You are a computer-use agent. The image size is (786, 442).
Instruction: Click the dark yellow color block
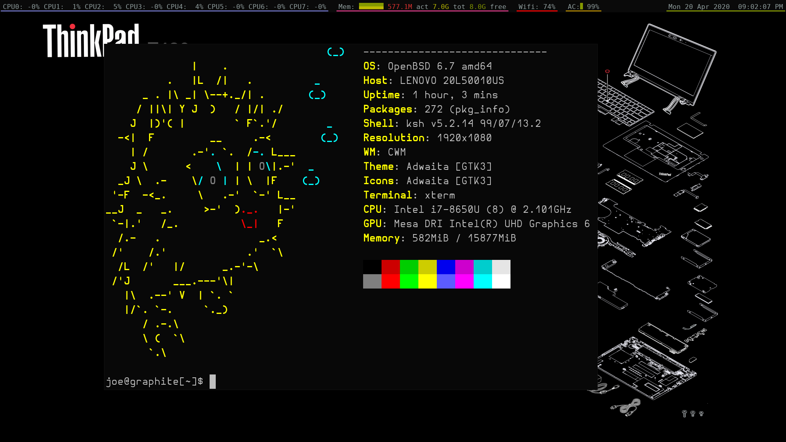(x=427, y=267)
